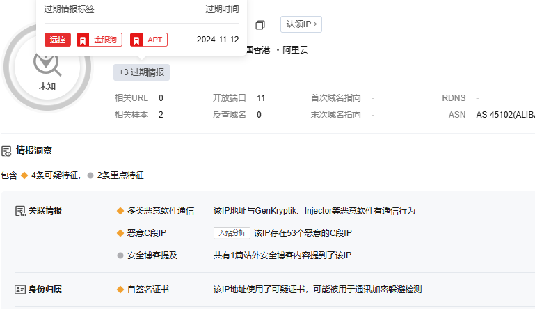Expand the +3 过期情报 badge
This screenshot has width=535, height=309.
tap(141, 72)
